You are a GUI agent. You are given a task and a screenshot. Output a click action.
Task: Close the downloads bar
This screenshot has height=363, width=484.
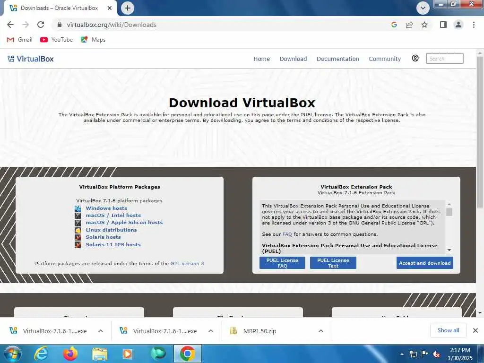[x=475, y=330]
